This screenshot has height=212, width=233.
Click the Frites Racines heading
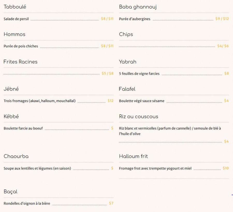coord(20,62)
